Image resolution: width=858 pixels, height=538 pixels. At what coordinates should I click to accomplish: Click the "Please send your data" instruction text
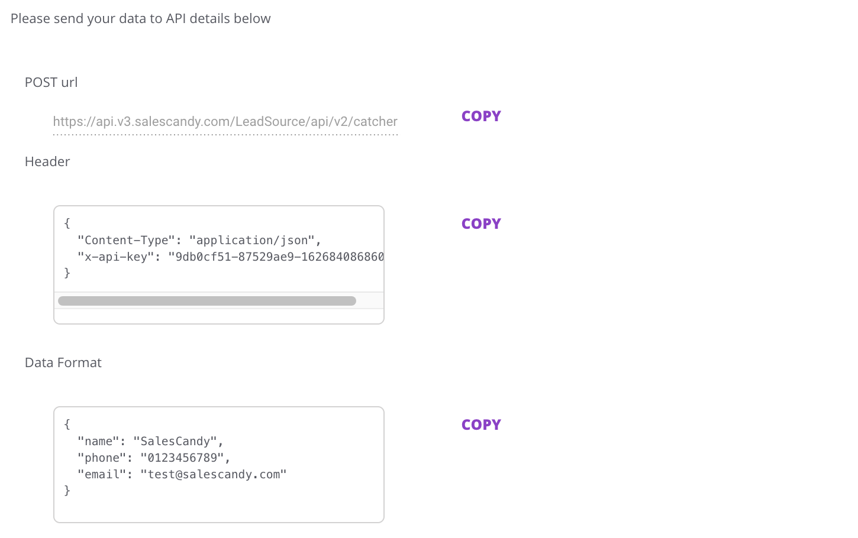[141, 19]
